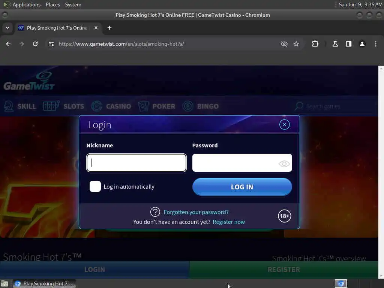Go forward using the browser forward arrow
384x288 pixels.
(22, 44)
